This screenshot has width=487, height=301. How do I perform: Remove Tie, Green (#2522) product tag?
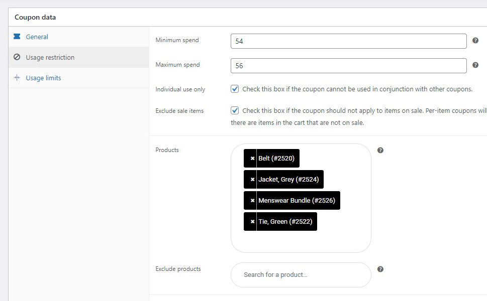252,222
